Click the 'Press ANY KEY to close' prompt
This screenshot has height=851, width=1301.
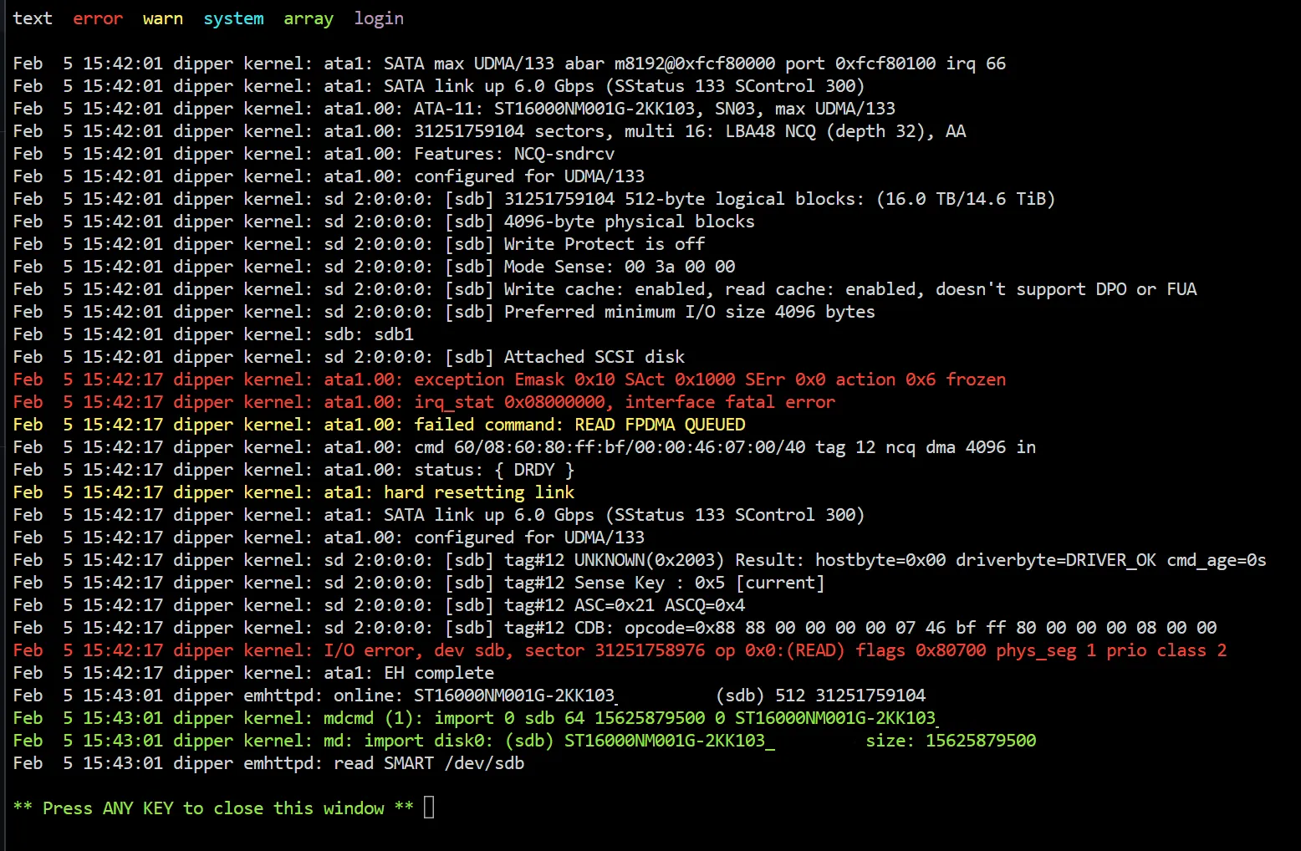click(x=213, y=808)
